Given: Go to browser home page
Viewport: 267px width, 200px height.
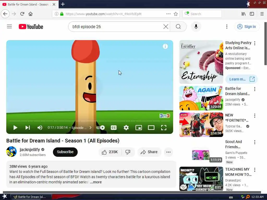Looking at the screenshot, I should [x=31, y=14].
